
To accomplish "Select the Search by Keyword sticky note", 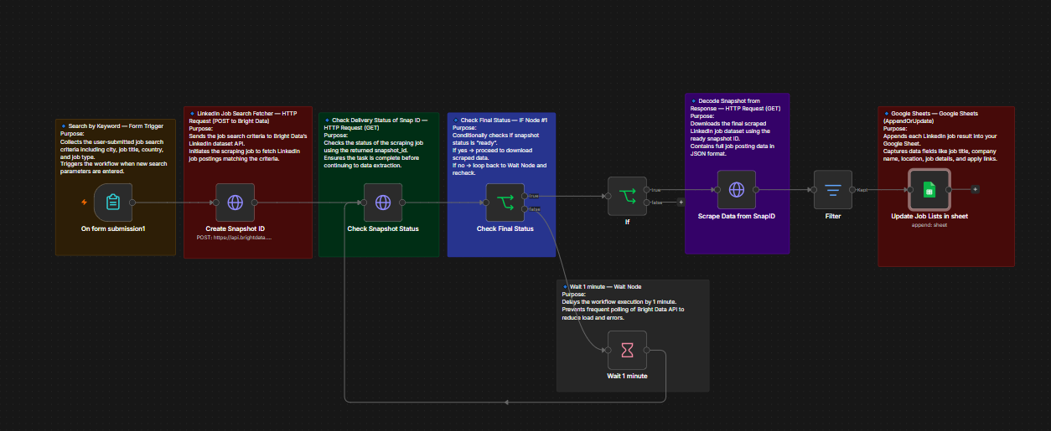I will 116,187.
